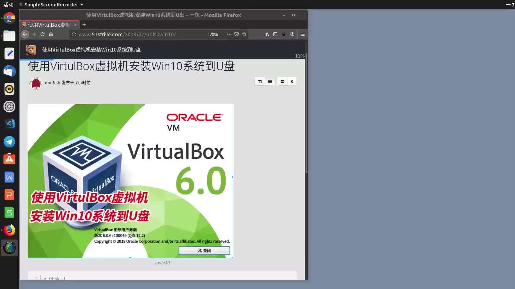Click the Greasemonkey extension icon
515x289 pixels.
click(284, 34)
